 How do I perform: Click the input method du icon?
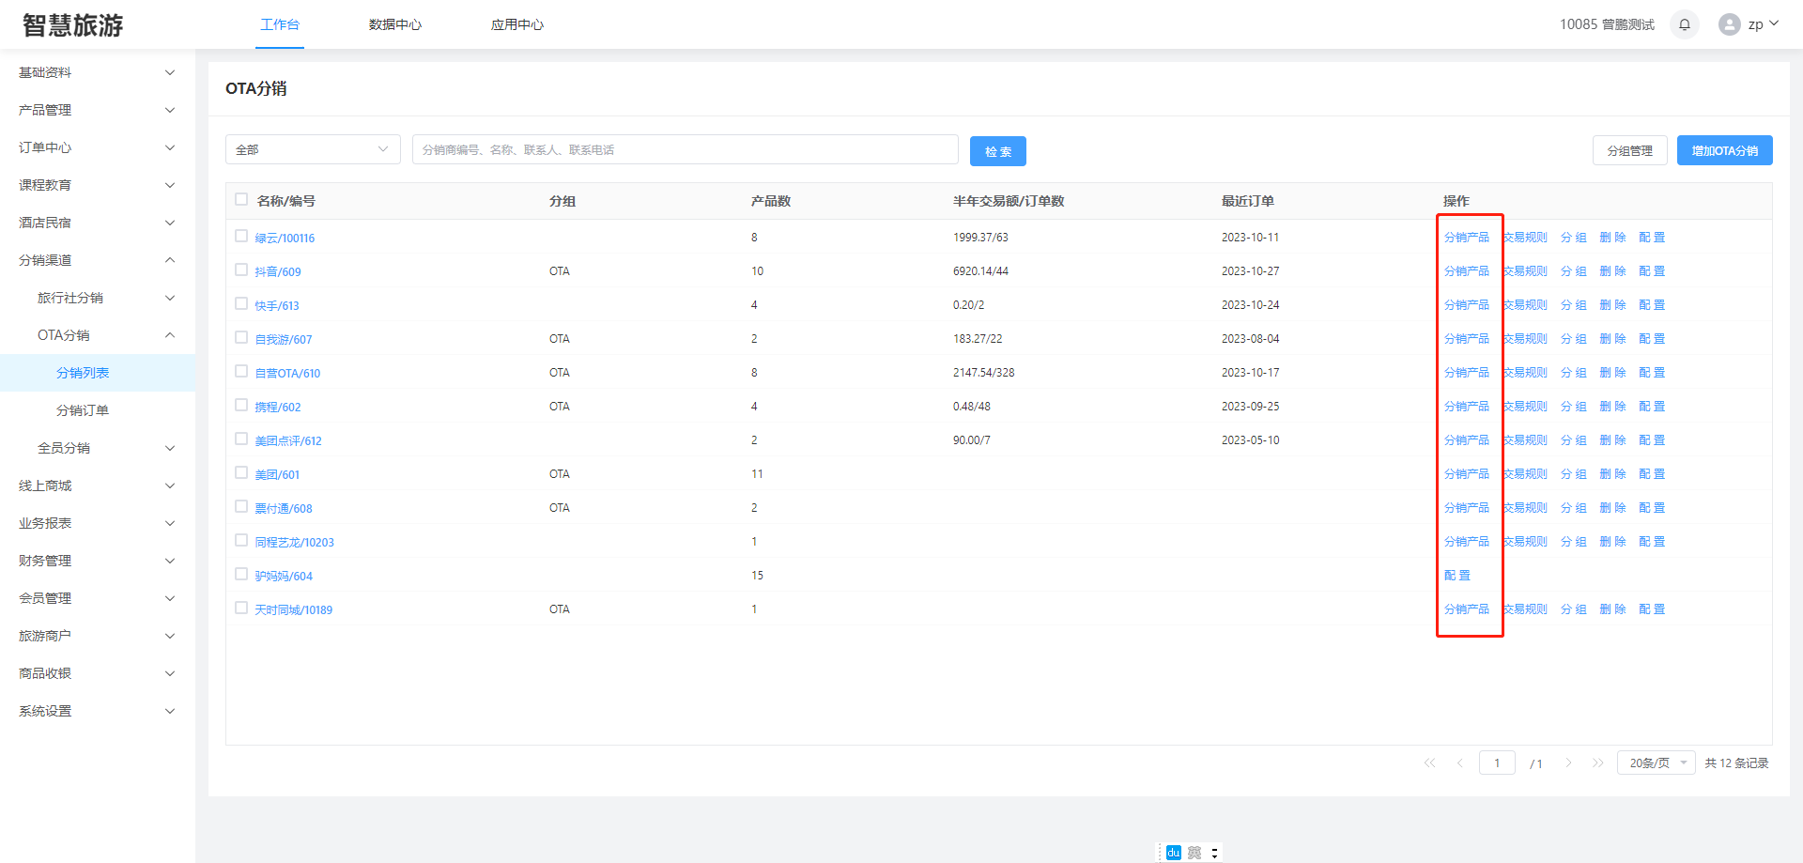[x=1173, y=853]
